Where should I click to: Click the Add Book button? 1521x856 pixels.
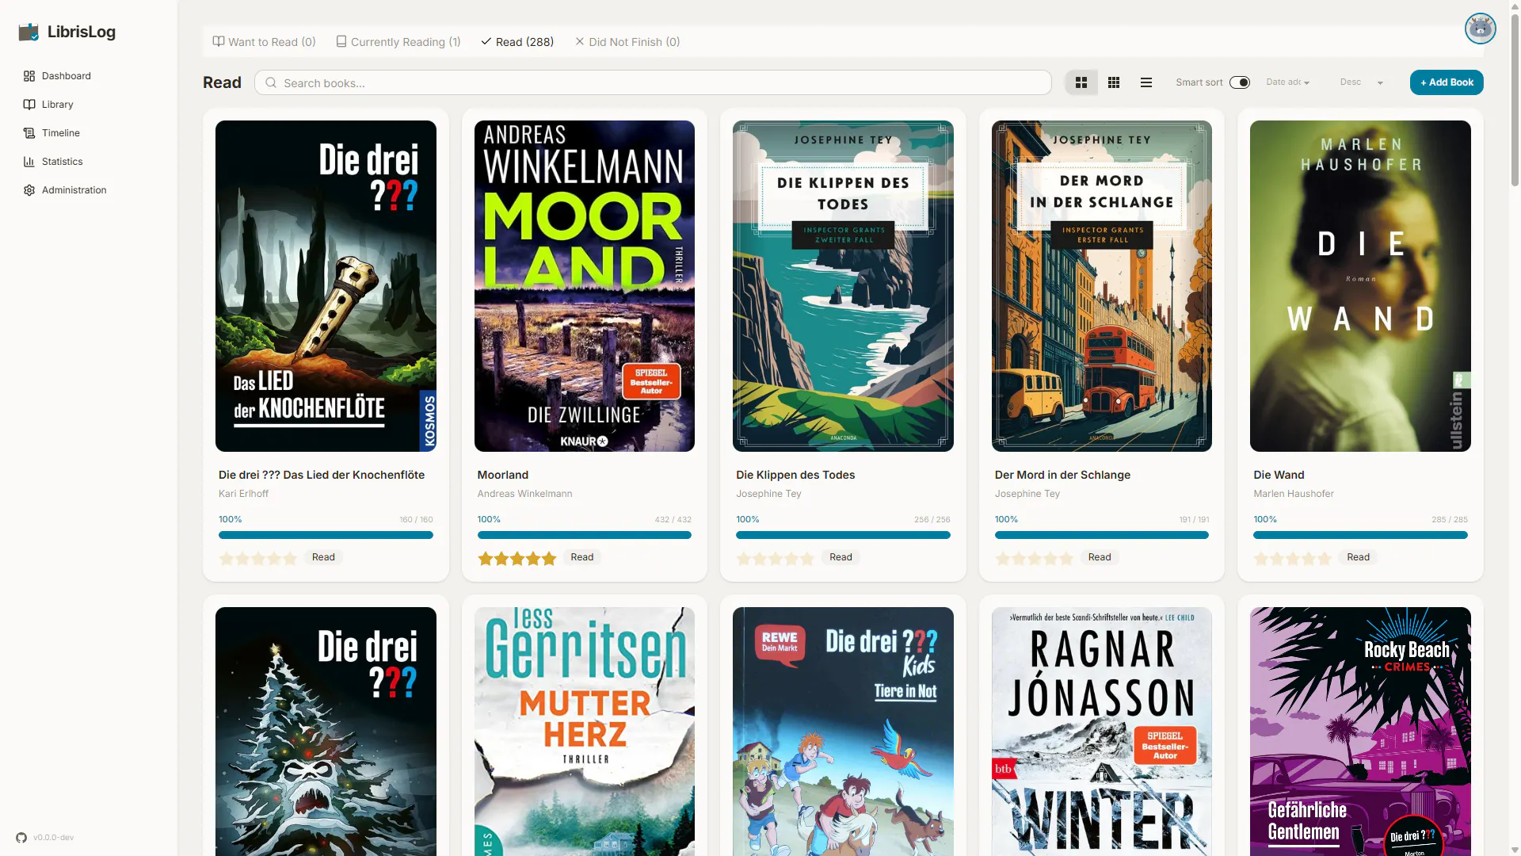[1447, 82]
